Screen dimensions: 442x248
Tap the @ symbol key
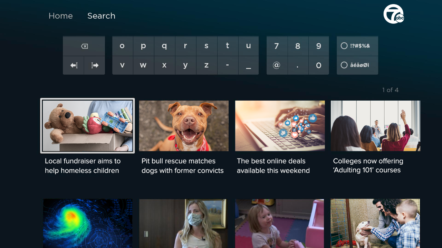tap(277, 65)
